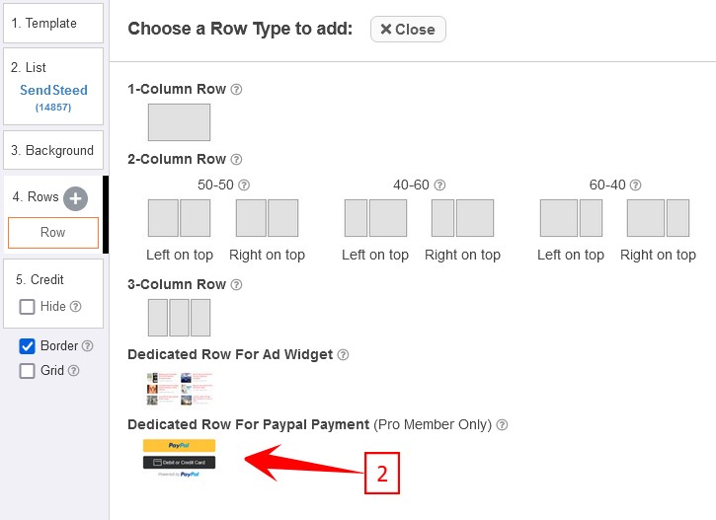This screenshot has height=520, width=716.
Task: Open the 1. Template step
Action: coord(53,24)
